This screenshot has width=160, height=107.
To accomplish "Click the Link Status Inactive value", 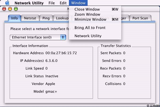I will pos(52,76).
